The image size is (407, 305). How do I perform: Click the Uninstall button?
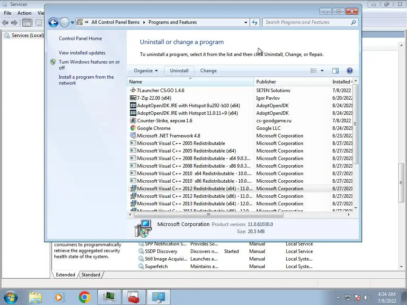(x=179, y=71)
